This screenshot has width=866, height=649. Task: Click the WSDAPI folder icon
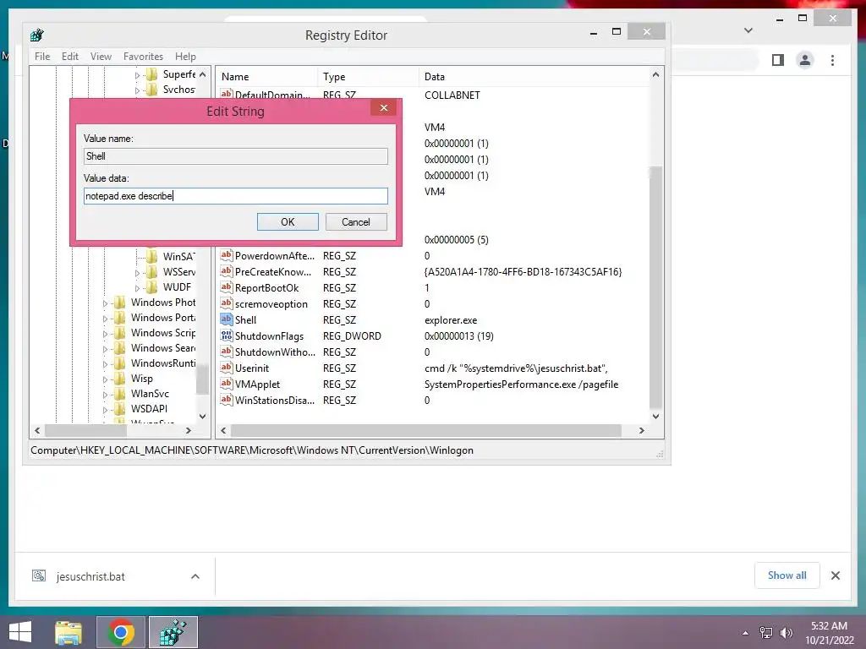point(119,409)
